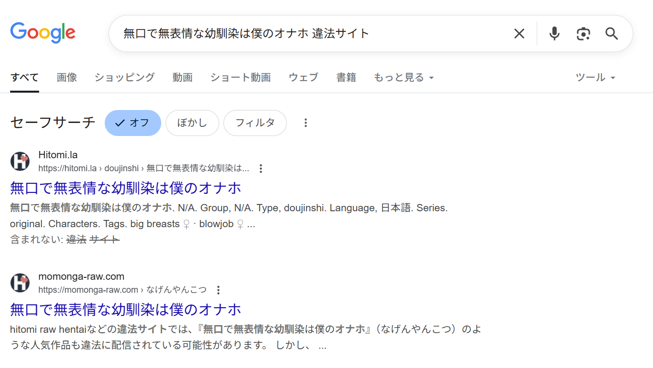This screenshot has height=368, width=653.
Task: Open the Hitomi.la result title link
Action: 125,188
